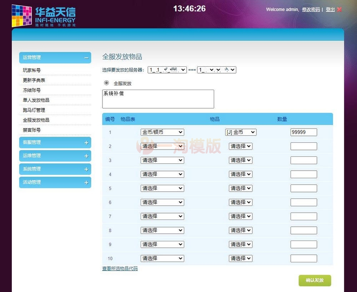Open the [J] 金币 item dropdown
This screenshot has width=357, height=292.
tap(241, 132)
